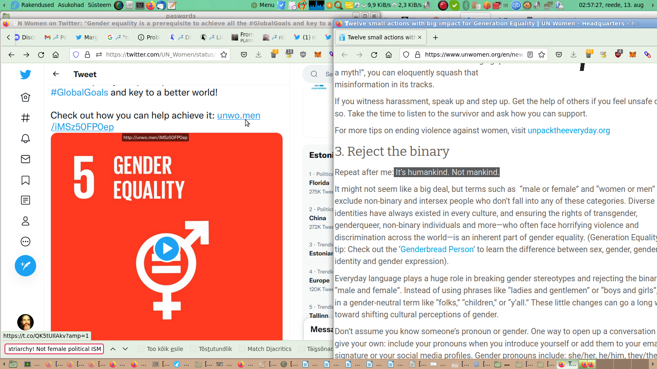
Task: Open the Twitter Profile icon
Action: point(25,221)
